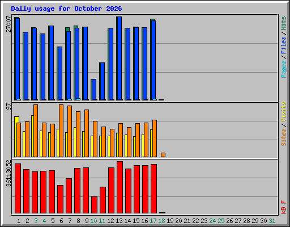This screenshot has width=290, height=227.
Task: Select day 29 on the x-axis
Action: click(x=255, y=221)
